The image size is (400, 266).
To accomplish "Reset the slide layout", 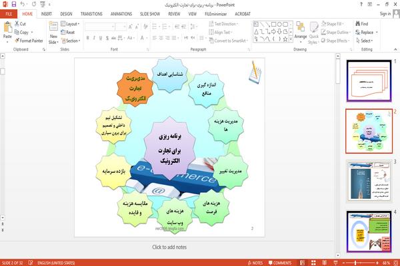I will pos(68,33).
